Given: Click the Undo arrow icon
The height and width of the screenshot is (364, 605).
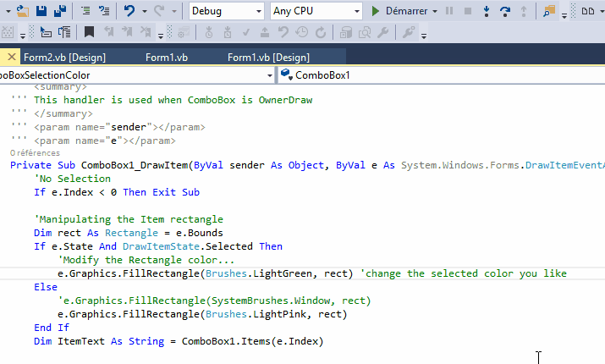Looking at the screenshot, I should coord(129,11).
